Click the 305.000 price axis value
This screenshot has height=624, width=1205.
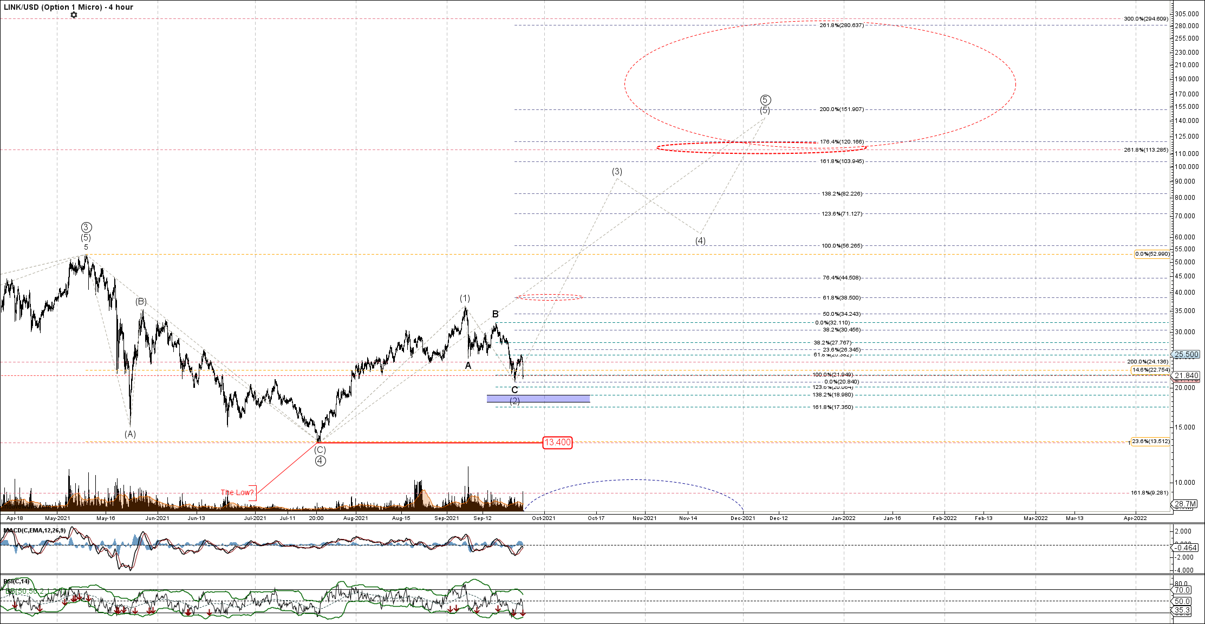click(1187, 14)
